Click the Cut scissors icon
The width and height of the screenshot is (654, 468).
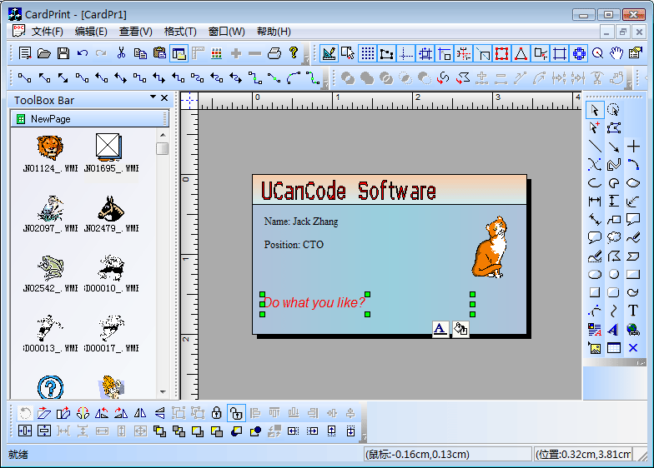pos(121,53)
